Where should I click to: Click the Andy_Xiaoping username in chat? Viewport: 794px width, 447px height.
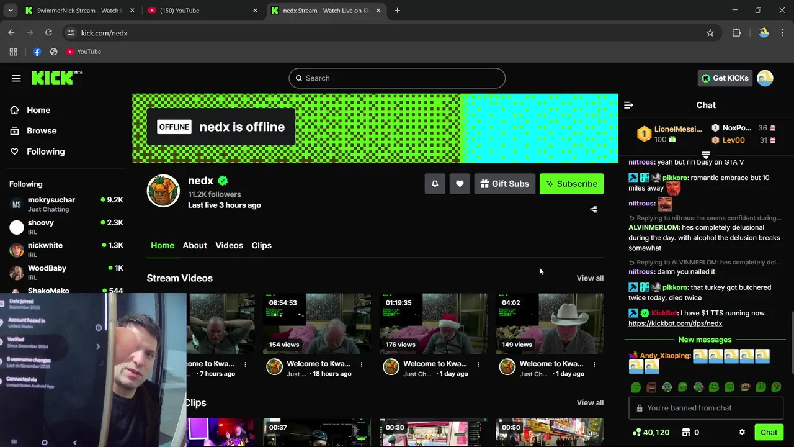(665, 356)
